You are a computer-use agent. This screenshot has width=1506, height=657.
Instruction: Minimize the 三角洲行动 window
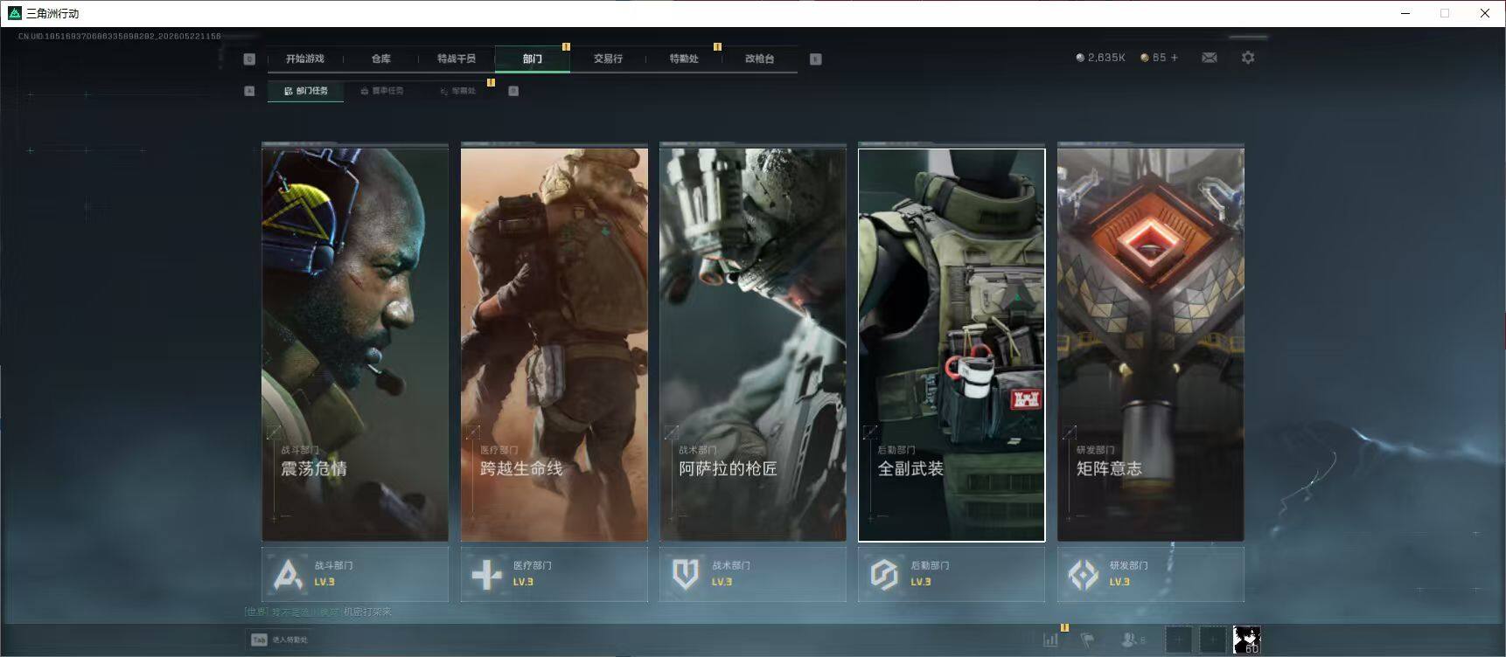pyautogui.click(x=1405, y=13)
